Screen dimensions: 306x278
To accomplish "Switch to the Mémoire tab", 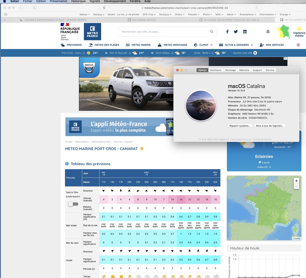I will click(x=244, y=70).
